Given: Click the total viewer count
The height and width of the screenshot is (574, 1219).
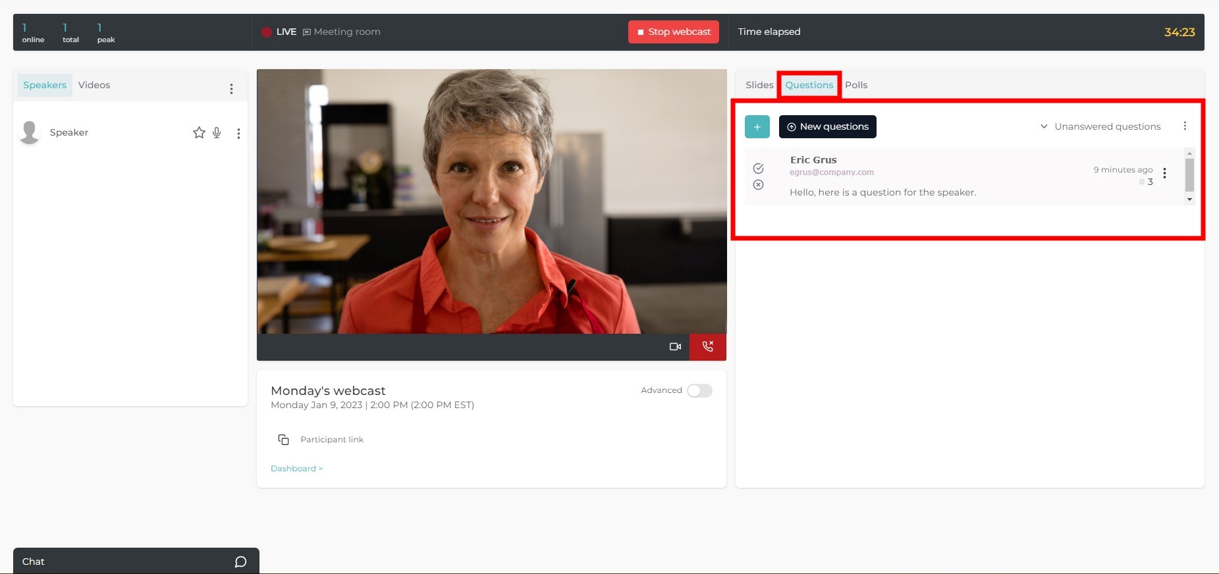Looking at the screenshot, I should 70,33.
